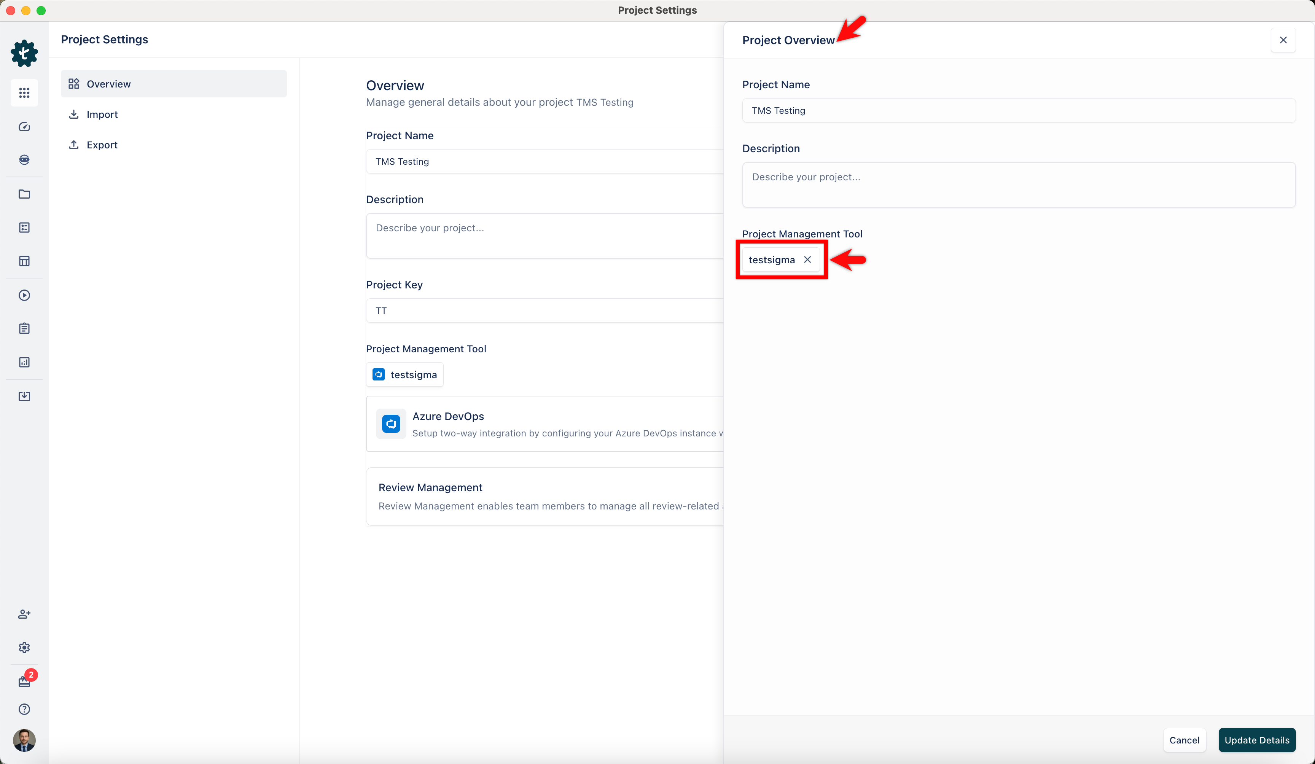
Task: Open the reports chart icon
Action: [24, 362]
